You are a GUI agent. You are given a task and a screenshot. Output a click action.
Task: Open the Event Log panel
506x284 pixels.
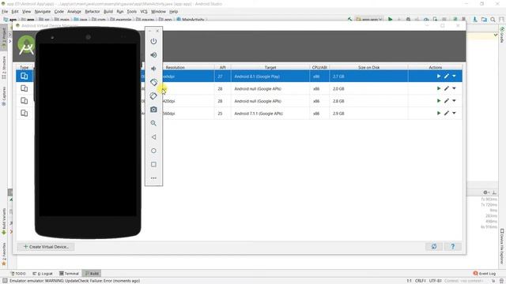(x=485, y=274)
